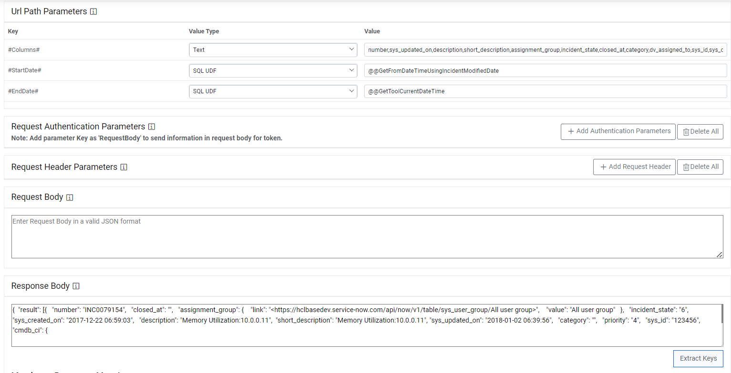The height and width of the screenshot is (373, 731).
Task: Click Extract Keys button
Action: coord(698,358)
